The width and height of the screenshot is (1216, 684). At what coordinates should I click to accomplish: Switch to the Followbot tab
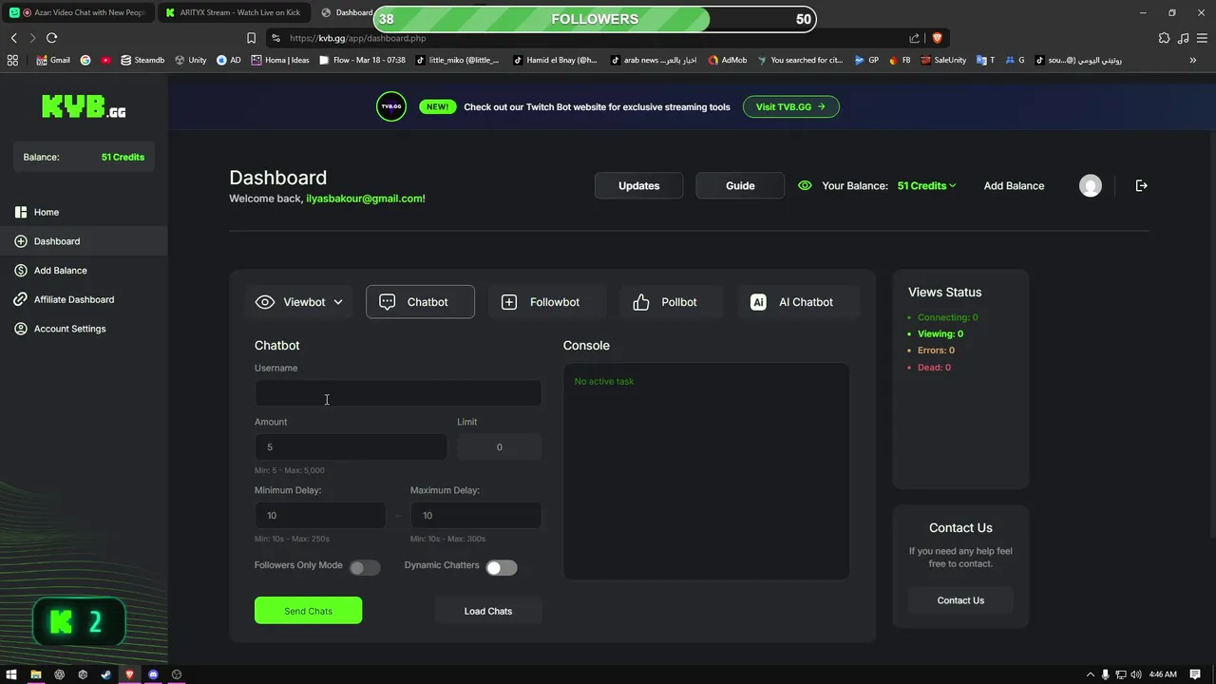point(547,302)
